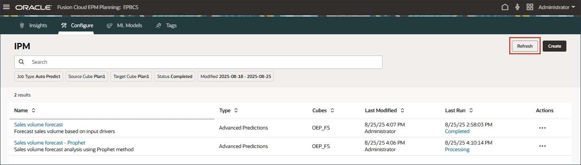Click '8/25/25 4:06 PM' modified date
The image size is (581, 165).
(385, 143)
